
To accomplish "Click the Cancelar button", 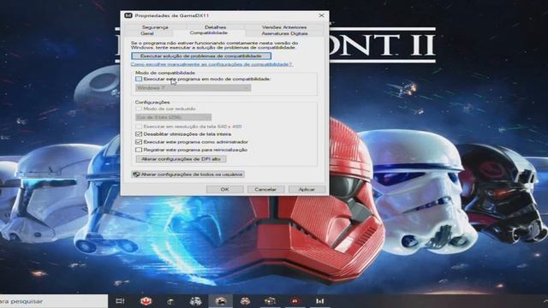I will tap(265, 189).
